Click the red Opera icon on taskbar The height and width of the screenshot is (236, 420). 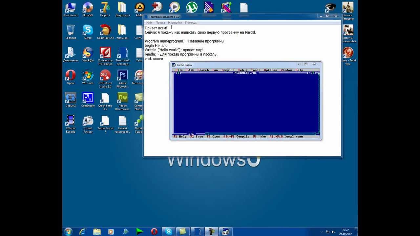[154, 231]
